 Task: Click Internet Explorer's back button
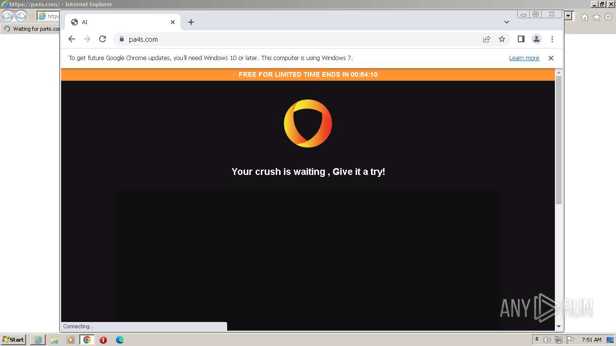[x=8, y=16]
